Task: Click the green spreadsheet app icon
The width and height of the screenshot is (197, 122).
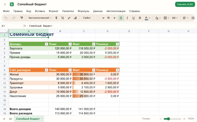Action: click(12, 4)
